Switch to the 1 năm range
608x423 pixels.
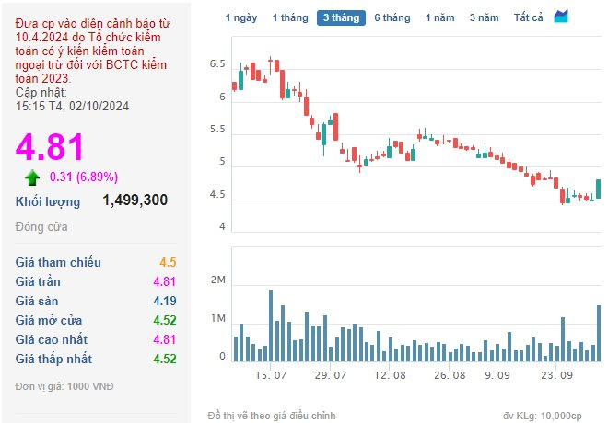point(440,17)
